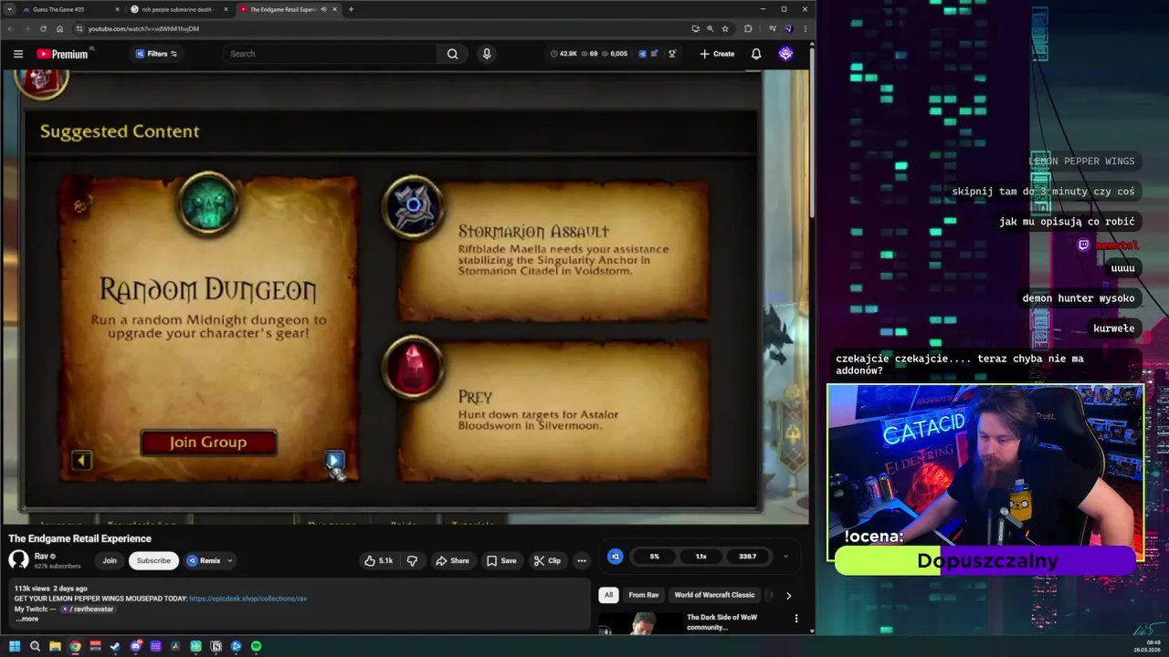The width and height of the screenshot is (1169, 657).
Task: Open browser home page icon
Action: [59, 28]
